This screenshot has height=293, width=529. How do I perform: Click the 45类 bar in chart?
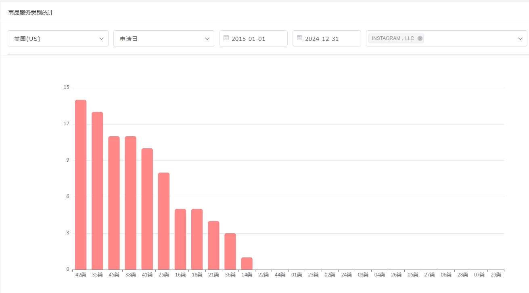(x=114, y=203)
